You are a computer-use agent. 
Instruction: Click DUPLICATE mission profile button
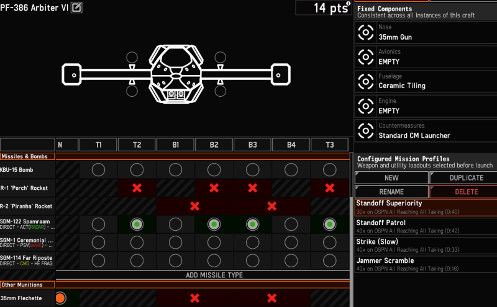coord(464,178)
